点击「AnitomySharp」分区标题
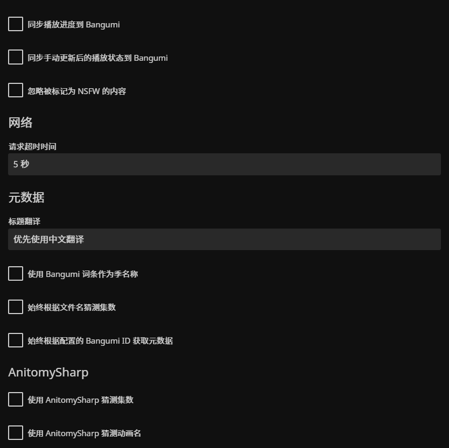The height and width of the screenshot is (448, 449). click(x=48, y=372)
